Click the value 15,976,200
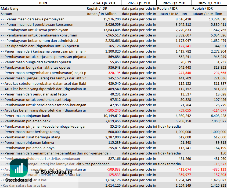This screenshot has height=188, width=227. [x=112, y=19]
